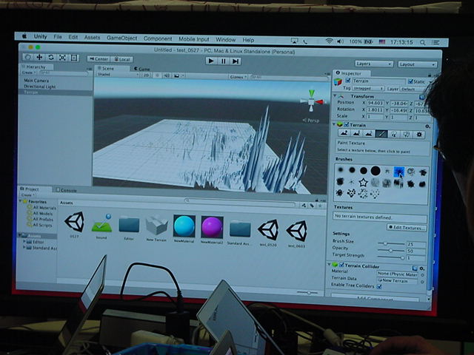Toggle scene lighting sun icon
The height and width of the screenshot is (355, 474).
click(157, 75)
